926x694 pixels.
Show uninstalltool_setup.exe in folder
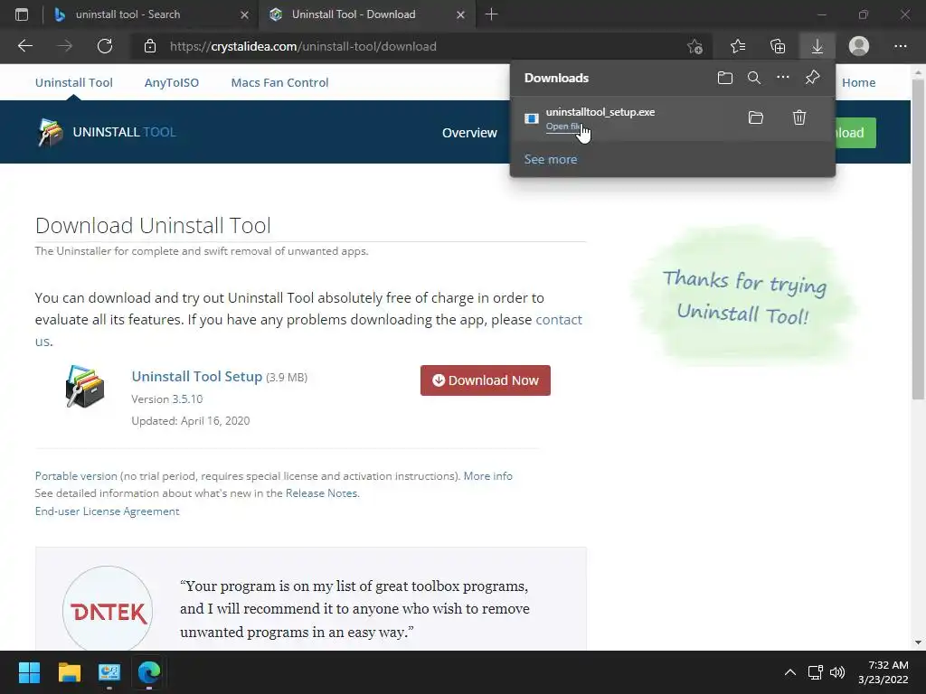click(x=756, y=117)
